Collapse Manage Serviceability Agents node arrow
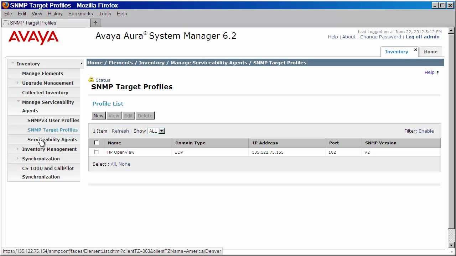Image resolution: width=456 pixels, height=256 pixels. tap(19, 102)
